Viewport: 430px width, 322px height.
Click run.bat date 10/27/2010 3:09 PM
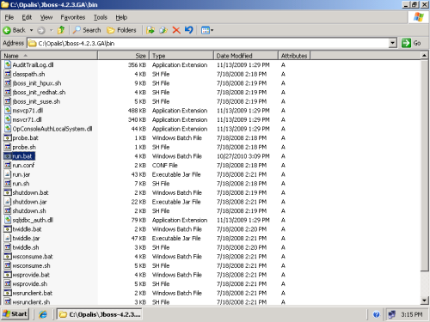pyautogui.click(x=243, y=156)
